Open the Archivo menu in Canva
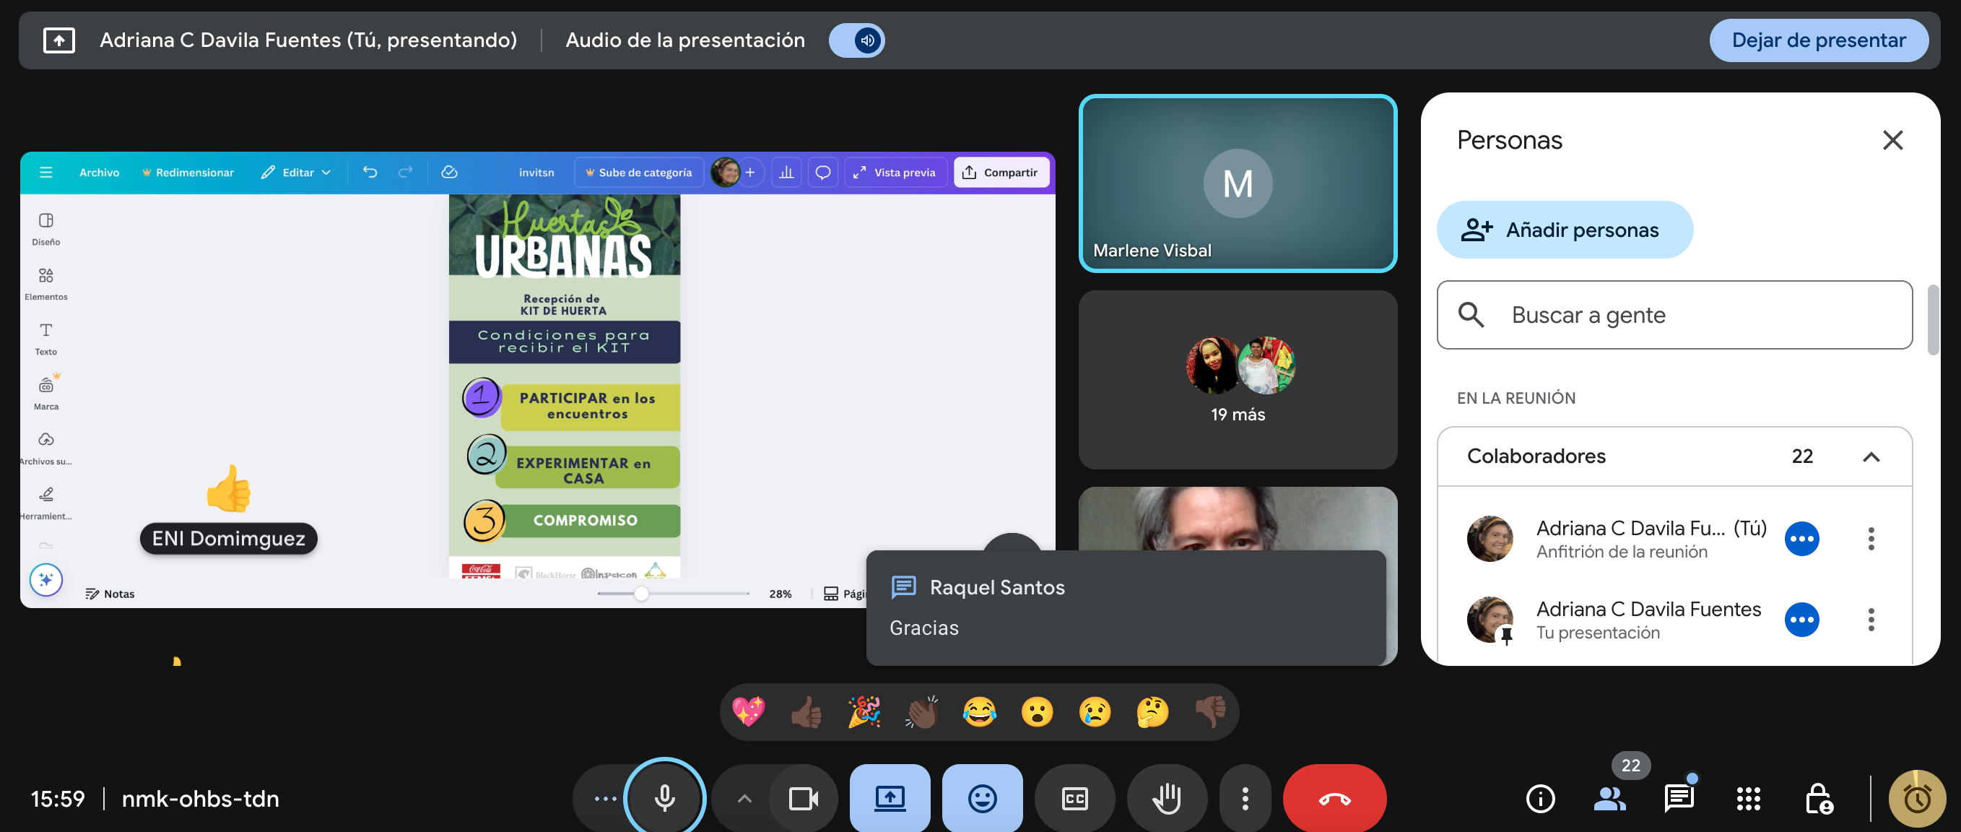This screenshot has width=1961, height=832. tap(99, 173)
